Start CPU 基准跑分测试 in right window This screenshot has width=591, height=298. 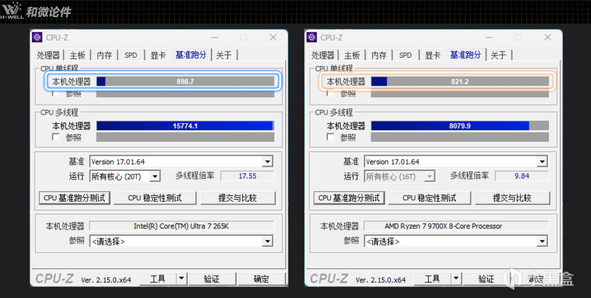coord(349,198)
